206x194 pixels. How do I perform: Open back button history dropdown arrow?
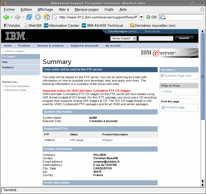tap(12, 17)
